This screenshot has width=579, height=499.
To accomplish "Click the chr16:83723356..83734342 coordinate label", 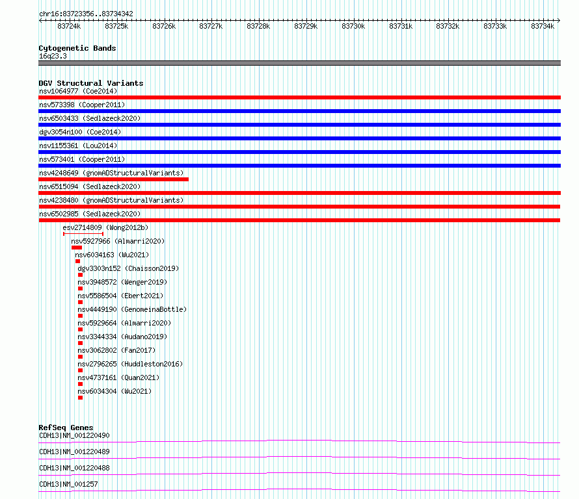I will coord(86,14).
